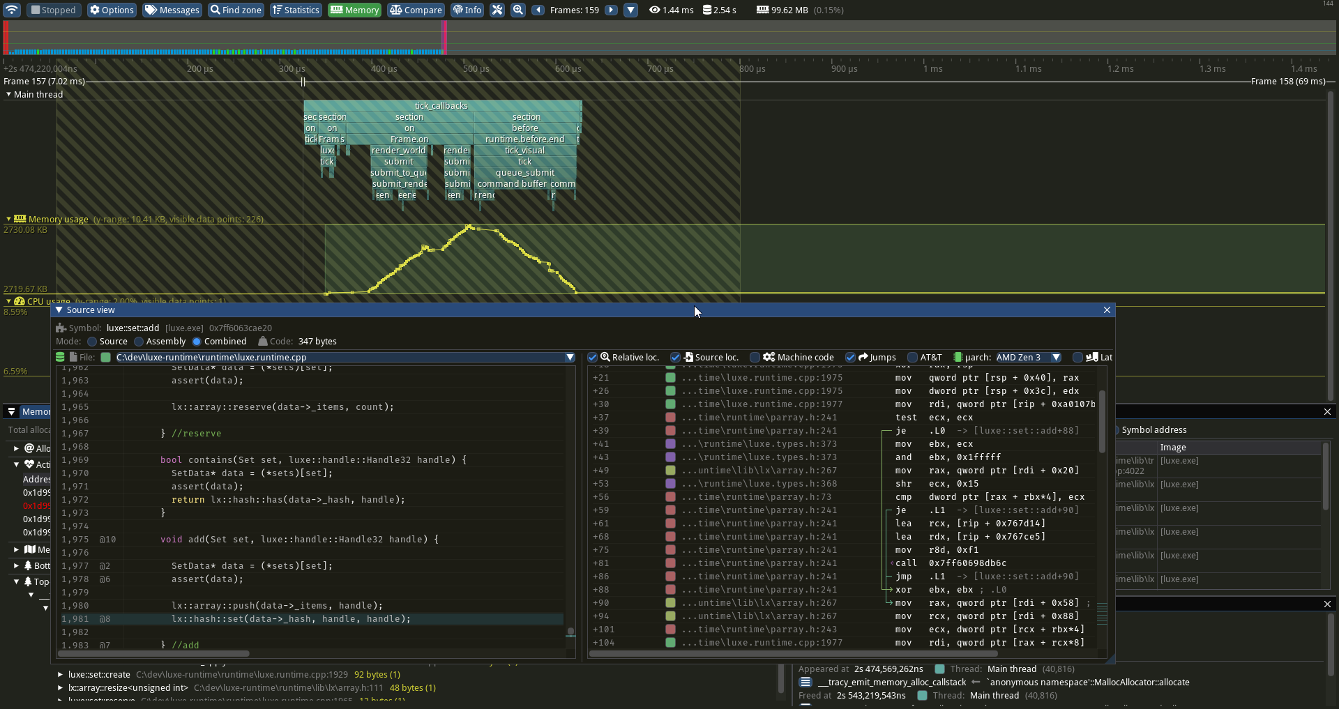The width and height of the screenshot is (1339, 709).
Task: Open the Find zone search
Action: 235,10
